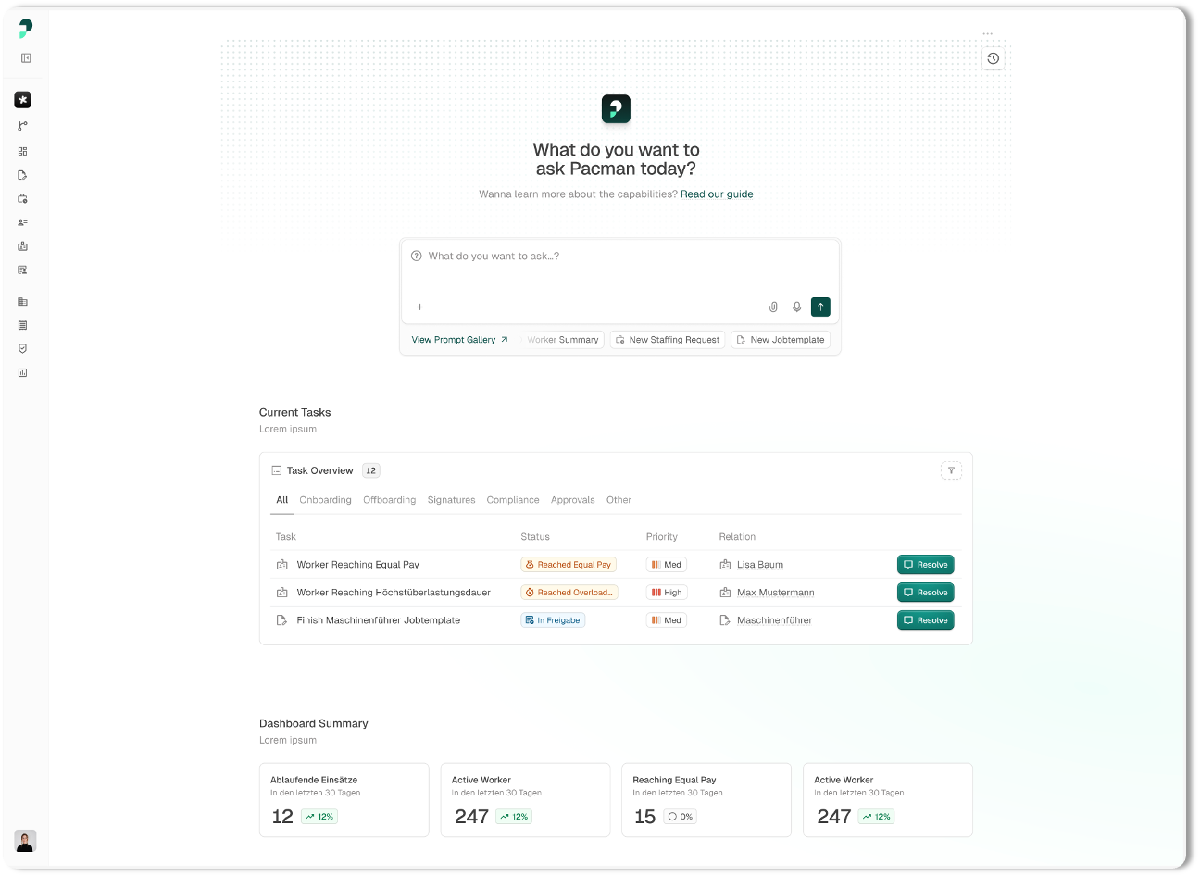Click the "In Freigabe" status badge
This screenshot has width=1200, height=876.
click(553, 620)
